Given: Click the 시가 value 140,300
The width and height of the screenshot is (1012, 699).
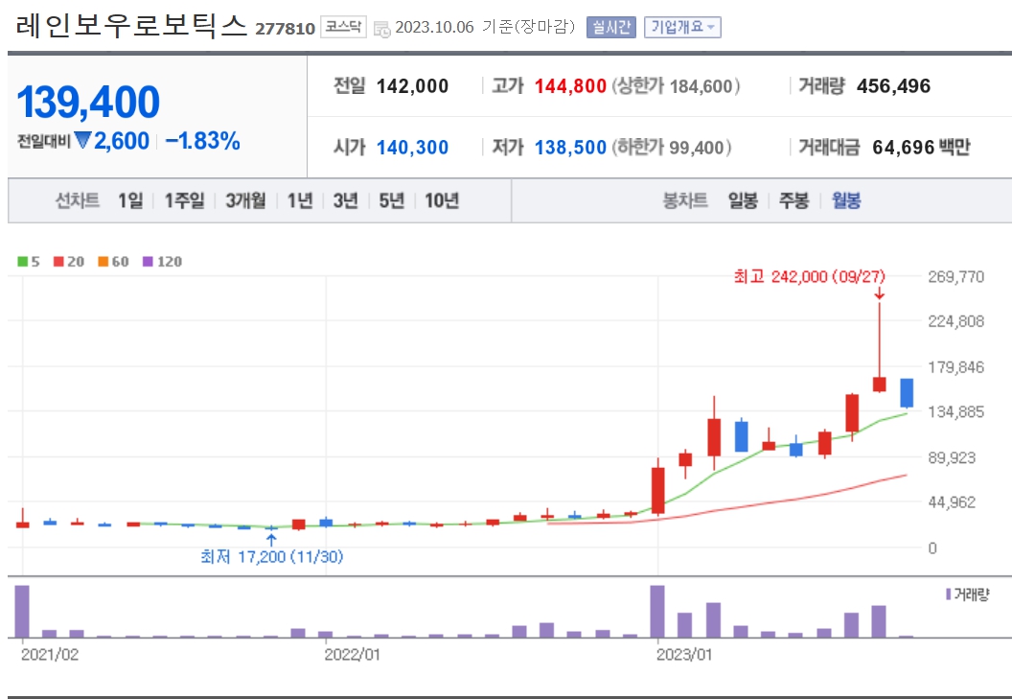Looking at the screenshot, I should click(412, 148).
